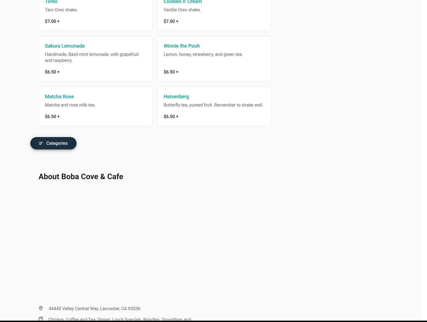427x322 pixels.
Task: Click the Categories list icon
Action: (x=41, y=143)
